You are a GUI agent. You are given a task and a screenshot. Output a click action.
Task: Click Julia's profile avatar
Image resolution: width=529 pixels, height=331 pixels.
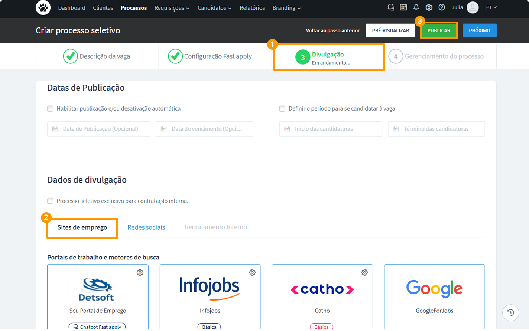coord(473,7)
